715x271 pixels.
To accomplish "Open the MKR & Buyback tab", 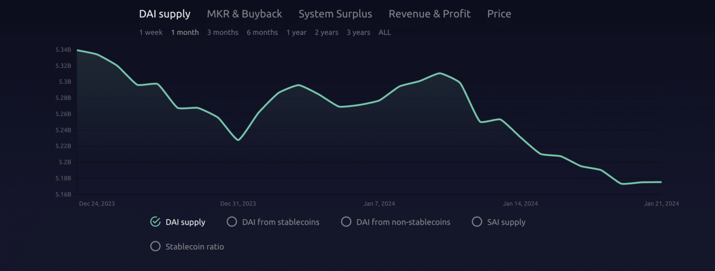I will click(244, 14).
